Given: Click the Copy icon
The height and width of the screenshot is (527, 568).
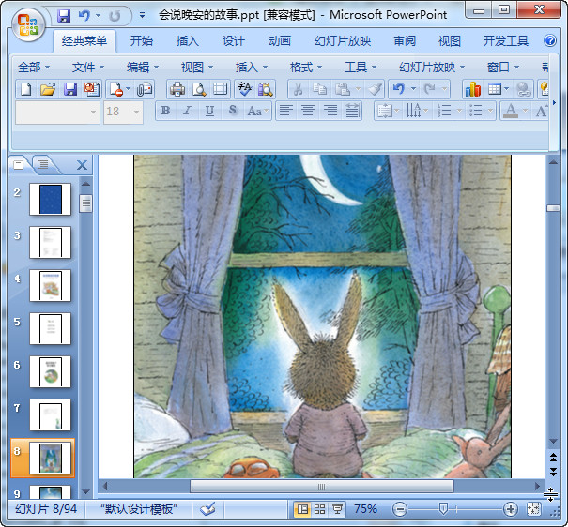Looking at the screenshot, I should (x=319, y=89).
